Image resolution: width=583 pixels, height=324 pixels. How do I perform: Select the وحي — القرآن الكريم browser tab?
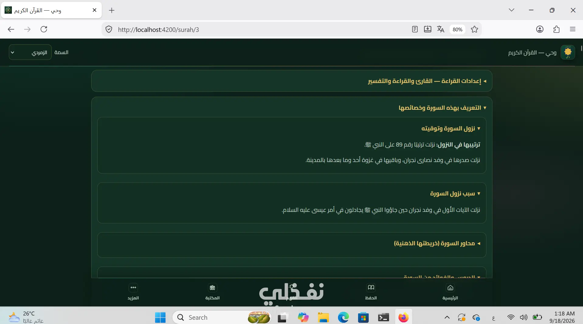point(51,10)
